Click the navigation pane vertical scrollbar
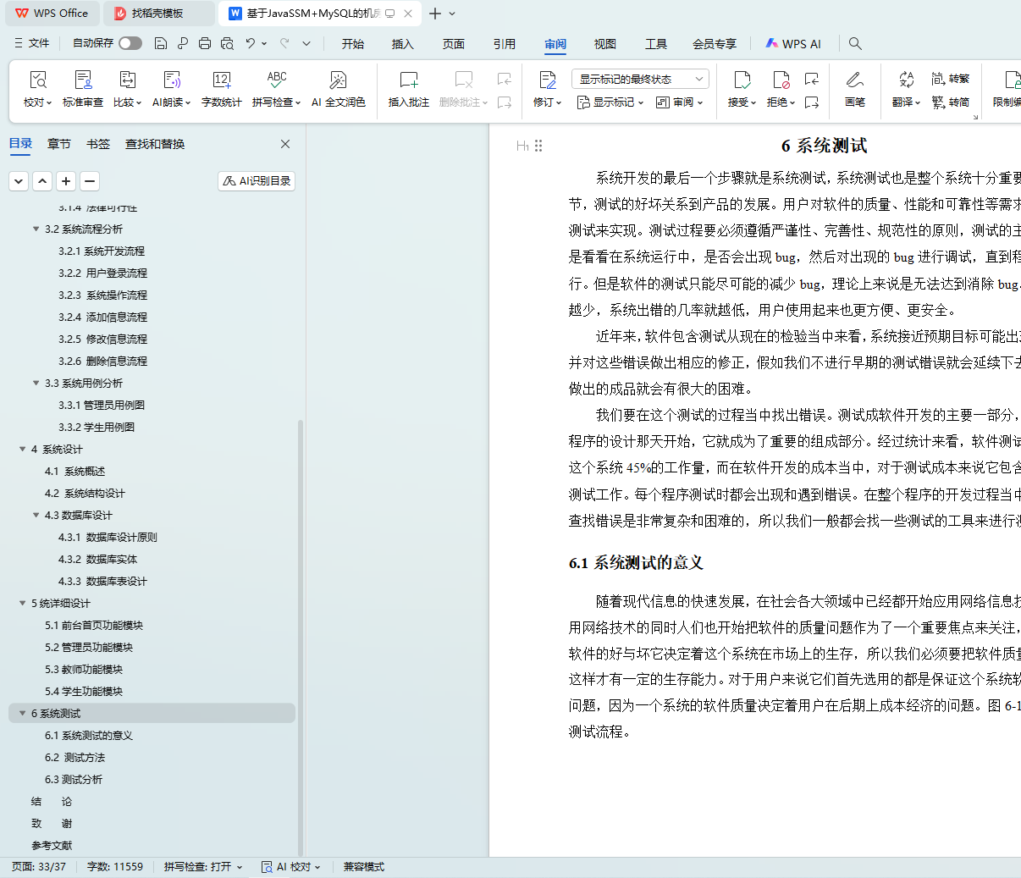The width and height of the screenshot is (1021, 878). [301, 635]
